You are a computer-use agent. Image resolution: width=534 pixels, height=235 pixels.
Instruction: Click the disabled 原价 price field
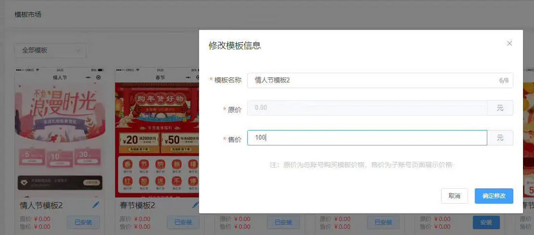coord(367,108)
